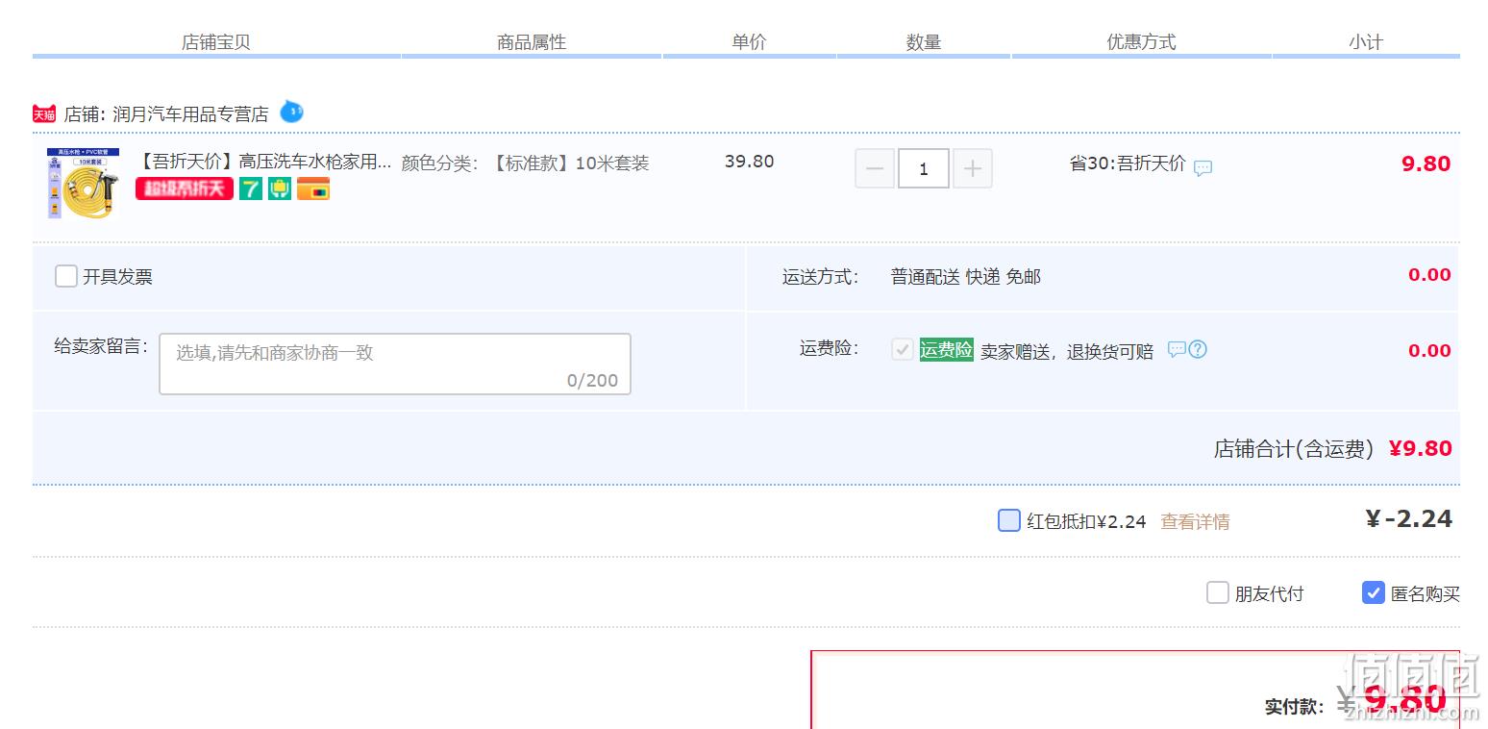Screen dimensions: 1488x729
Task: Click the green shield service icon
Action: pyautogui.click(x=280, y=189)
